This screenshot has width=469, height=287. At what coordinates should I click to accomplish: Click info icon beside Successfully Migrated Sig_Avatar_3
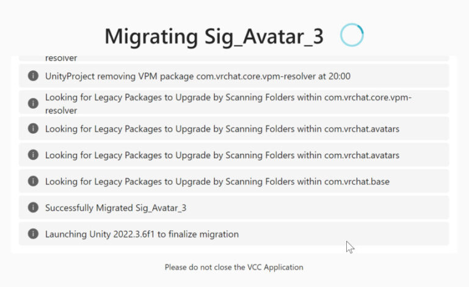pos(33,208)
